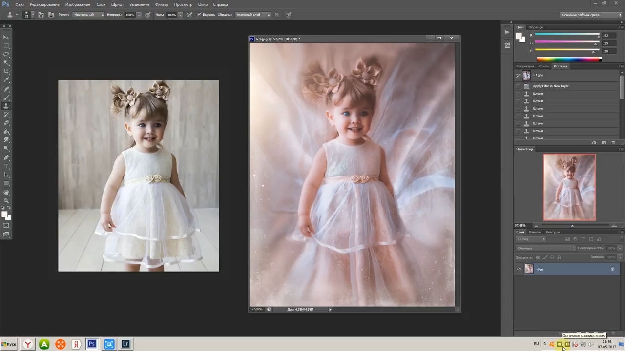This screenshot has width=625, height=351.
Task: Toggle the Brush panel button in options bar
Action: pos(41,15)
